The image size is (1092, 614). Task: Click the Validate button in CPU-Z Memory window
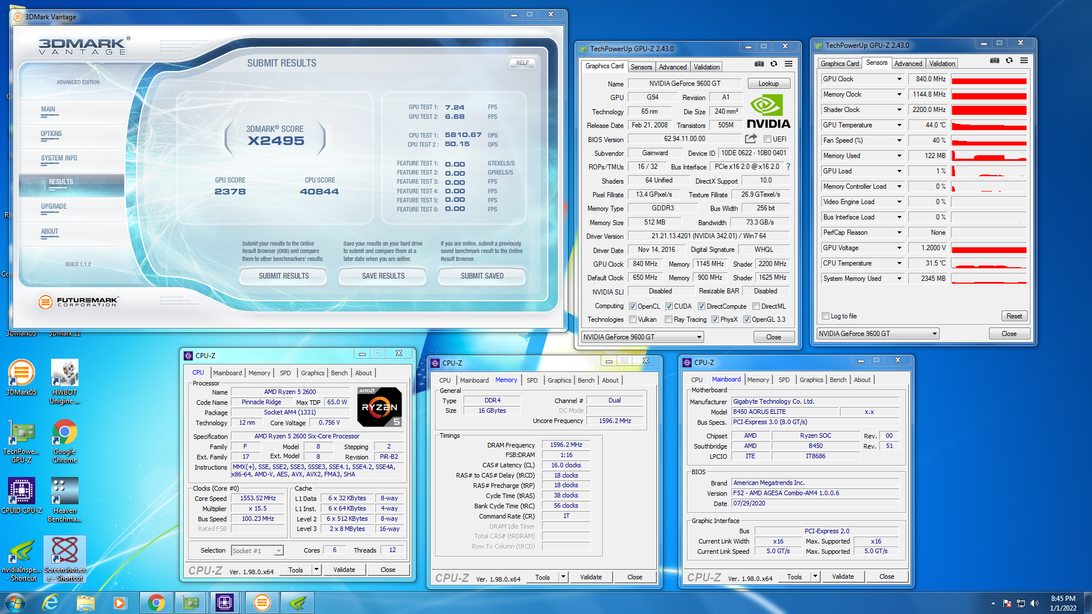click(x=591, y=577)
